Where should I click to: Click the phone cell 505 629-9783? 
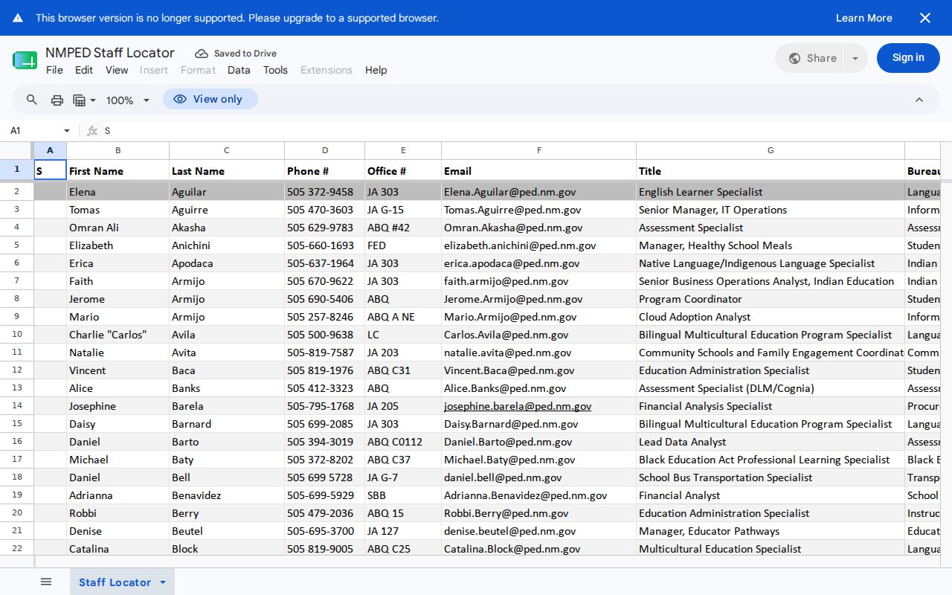324,228
